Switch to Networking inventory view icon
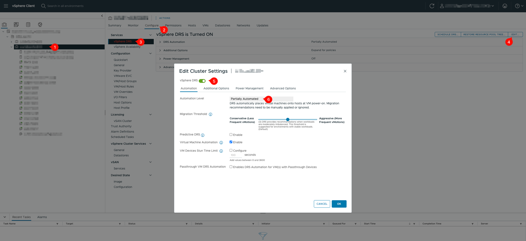This screenshot has height=241, width=526. tap(40, 24)
